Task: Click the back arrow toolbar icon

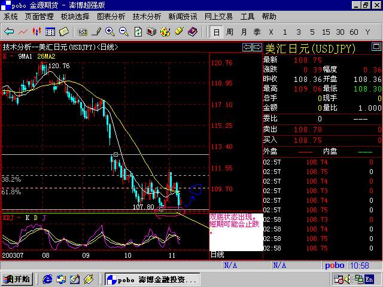Action: click(x=9, y=32)
